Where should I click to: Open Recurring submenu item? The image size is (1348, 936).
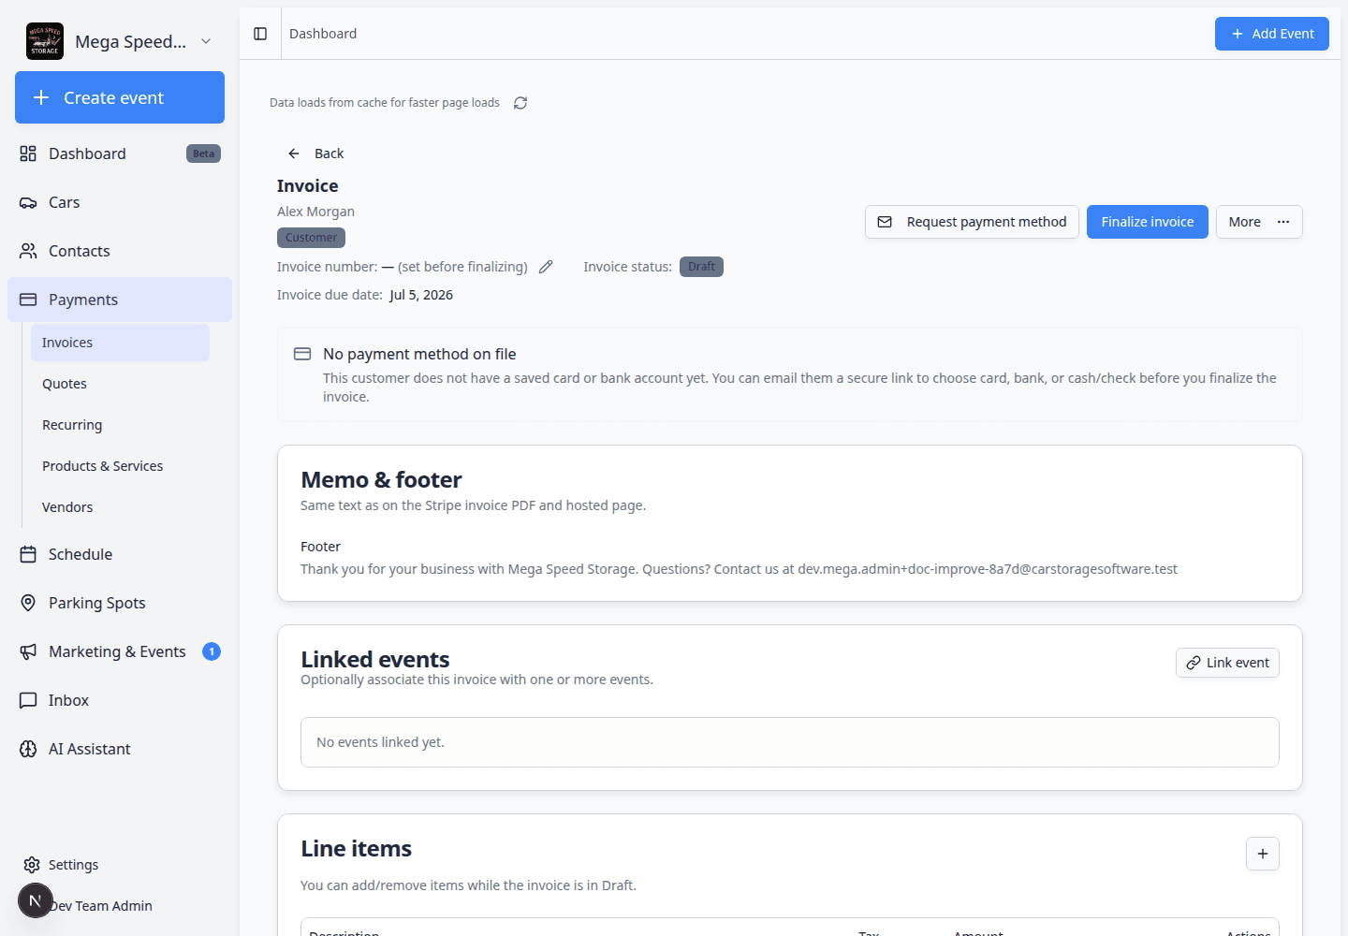click(120, 425)
